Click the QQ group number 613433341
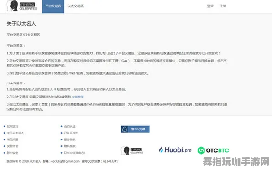 (110, 161)
